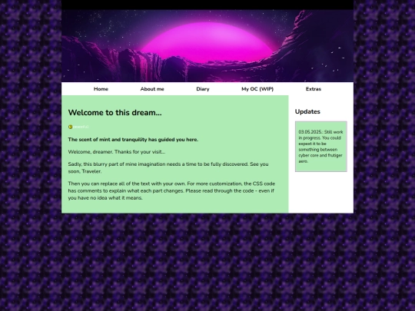The width and height of the screenshot is (415, 311).
Task: Click 'Welcome, dreamer. Thanks for your visit...' text
Action: pos(117,152)
